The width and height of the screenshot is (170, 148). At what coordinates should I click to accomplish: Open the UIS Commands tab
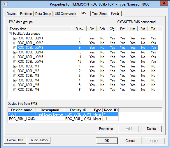pyautogui.click(x=65, y=14)
